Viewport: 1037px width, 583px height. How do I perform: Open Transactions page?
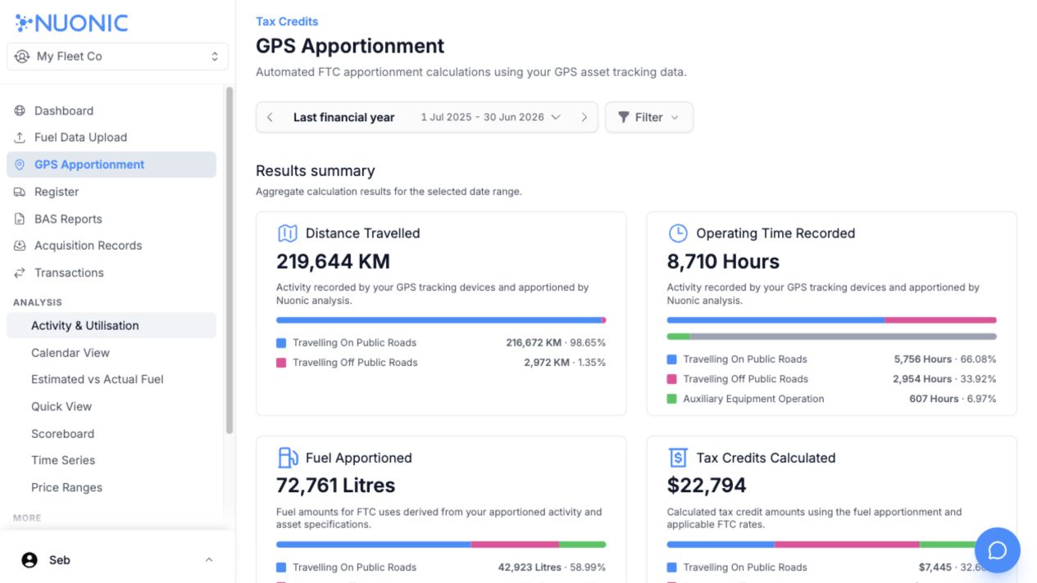pyautogui.click(x=111, y=273)
